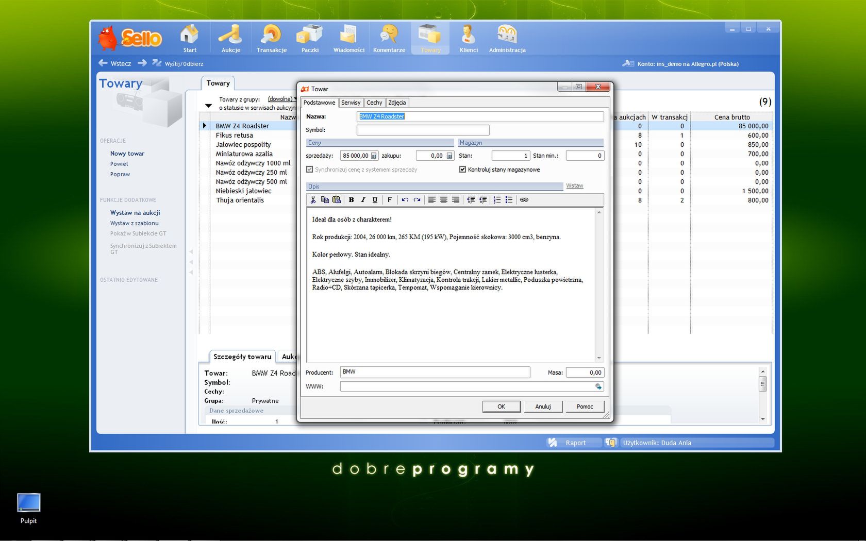This screenshot has width=866, height=541.
Task: Click the Popraw link
Action: pos(120,174)
